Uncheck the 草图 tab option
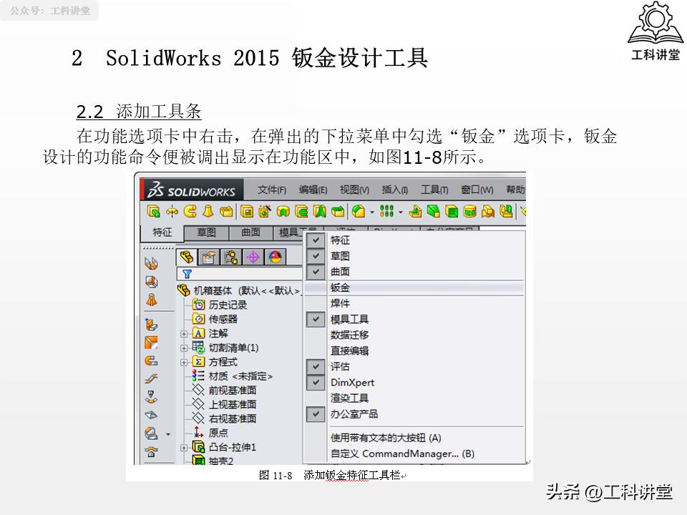Screen dimensions: 687x515 coord(316,256)
